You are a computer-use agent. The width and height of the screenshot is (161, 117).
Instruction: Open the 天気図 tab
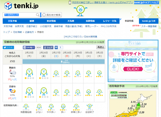point(71,21)
